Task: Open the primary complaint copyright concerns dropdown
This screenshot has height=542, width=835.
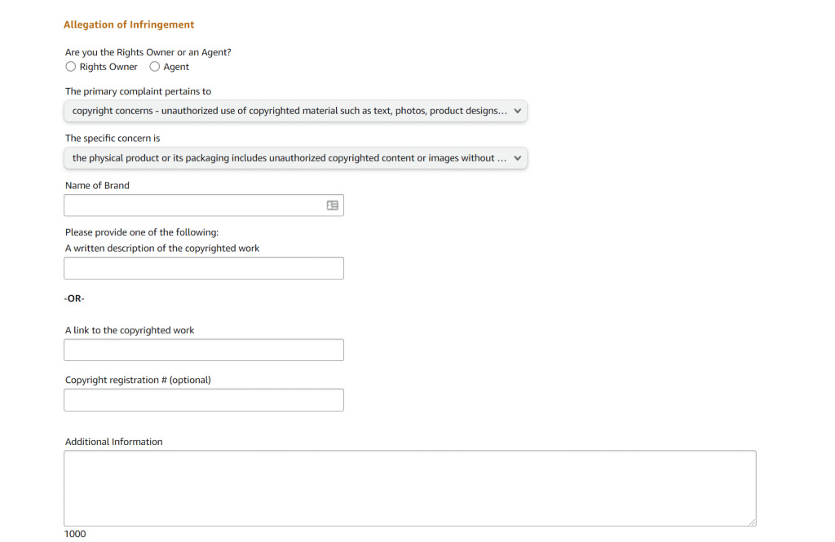Action: point(295,111)
